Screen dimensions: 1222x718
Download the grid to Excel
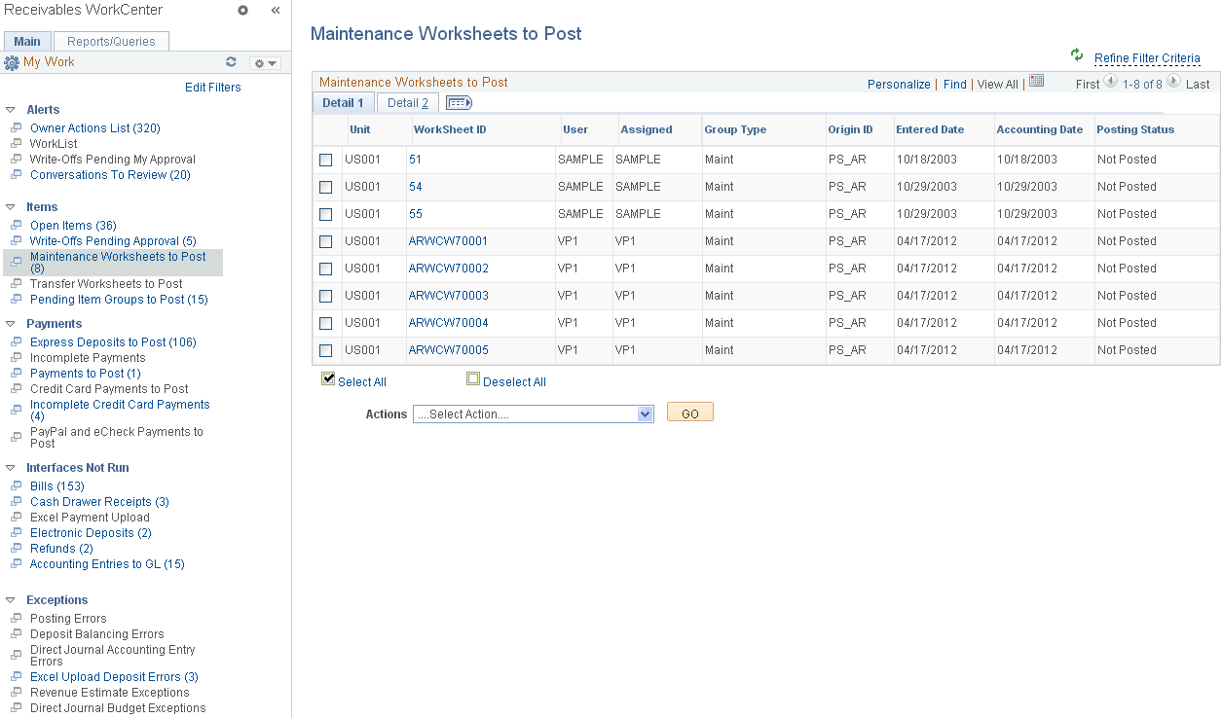click(1035, 82)
